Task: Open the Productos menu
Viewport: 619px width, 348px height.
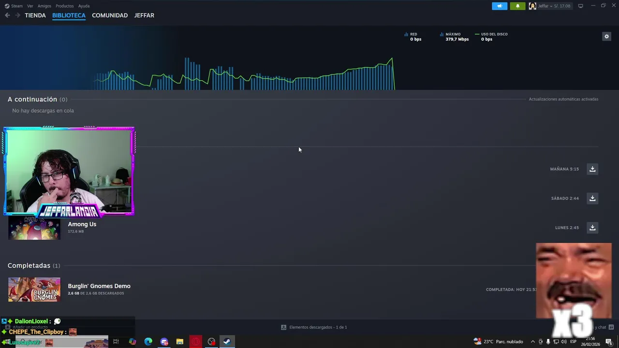Action: (x=64, y=6)
